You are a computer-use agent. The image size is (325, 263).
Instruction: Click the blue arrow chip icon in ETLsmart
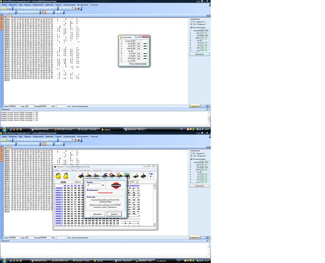[x=105, y=175]
